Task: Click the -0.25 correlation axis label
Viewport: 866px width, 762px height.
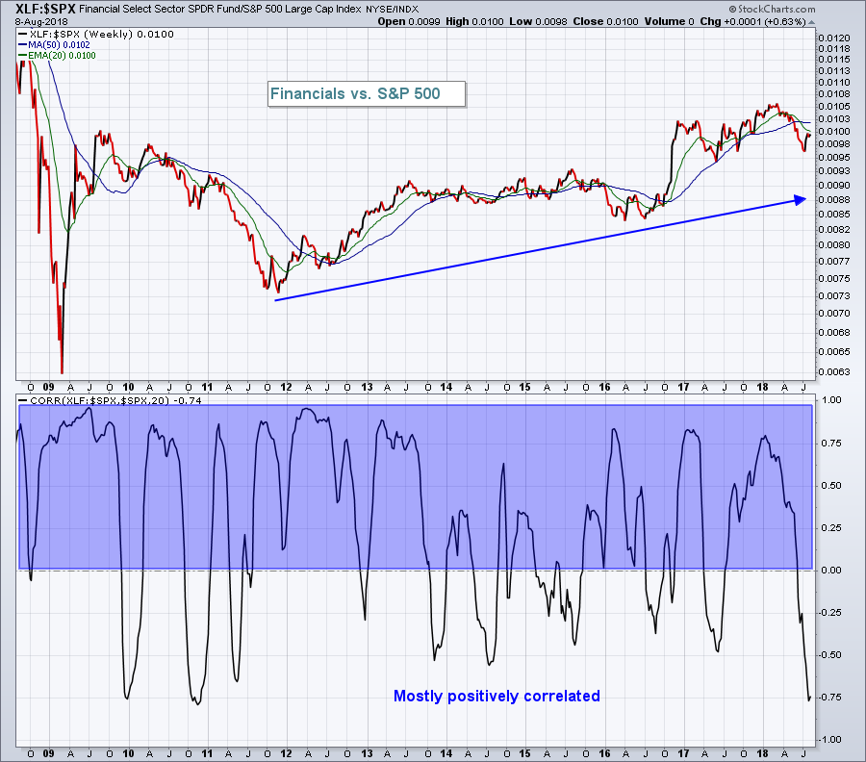Action: 829,613
